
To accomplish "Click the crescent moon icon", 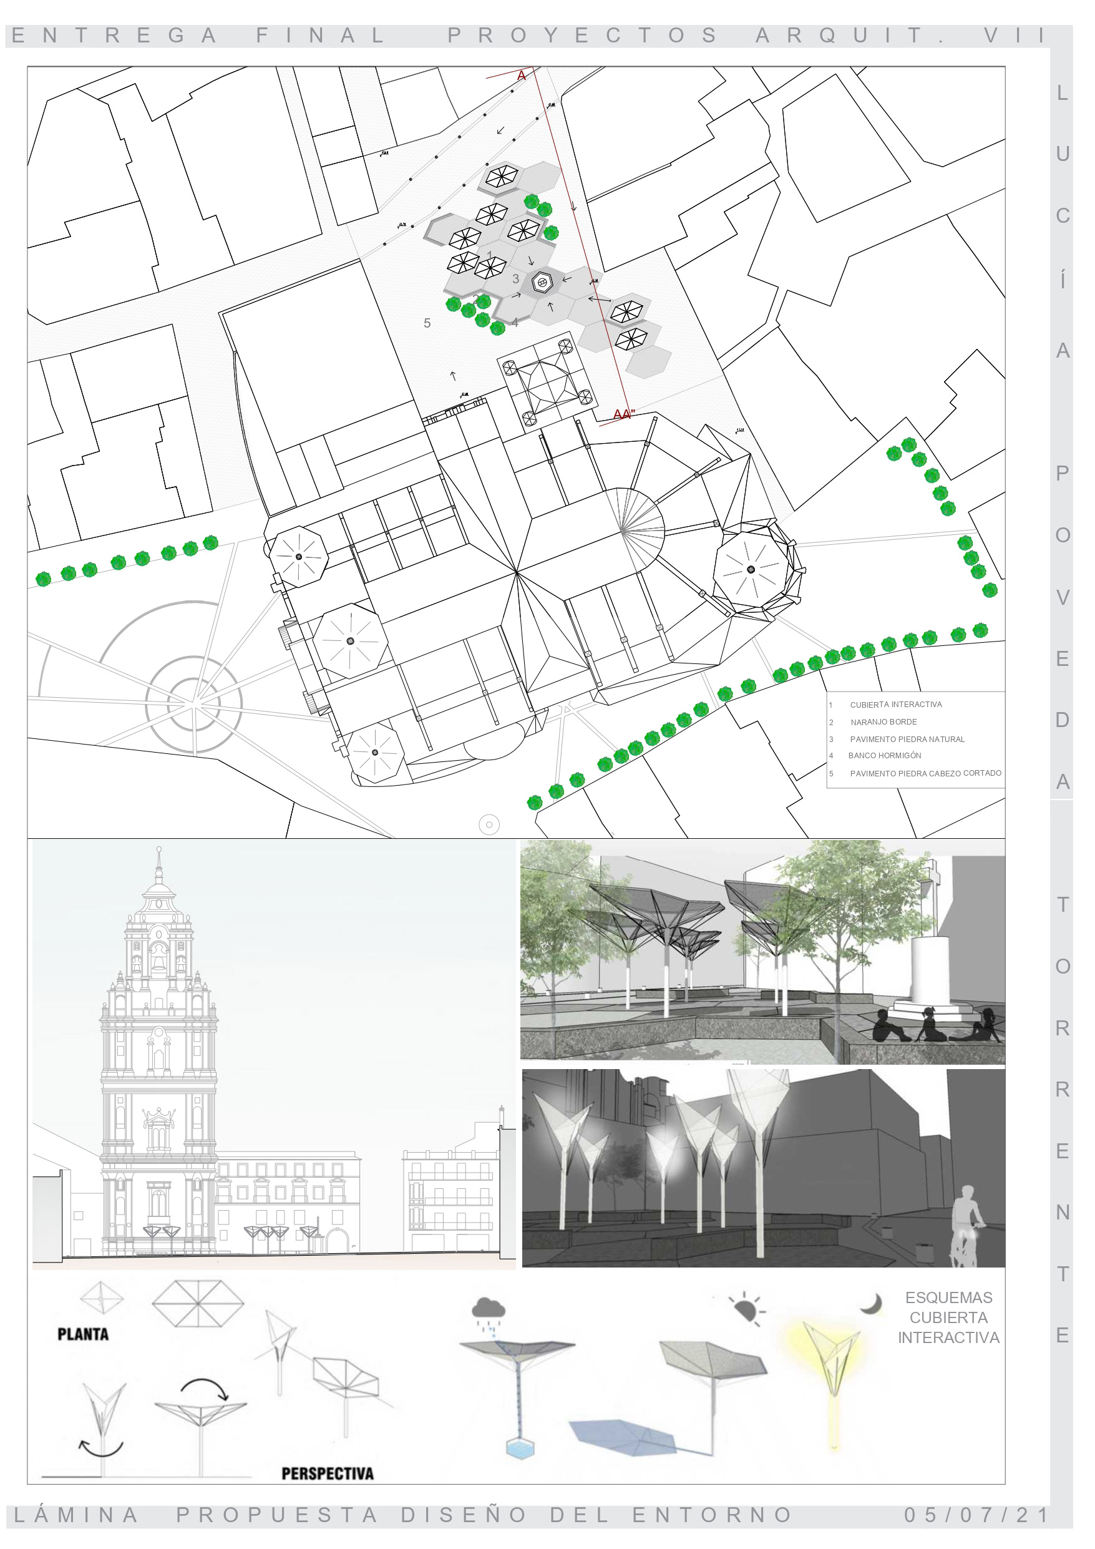I will (x=871, y=1302).
